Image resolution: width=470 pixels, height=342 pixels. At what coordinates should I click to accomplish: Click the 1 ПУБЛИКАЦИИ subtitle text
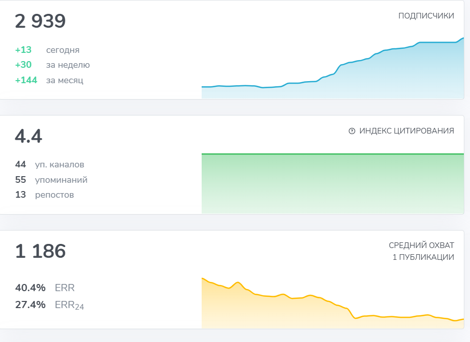[423, 257]
